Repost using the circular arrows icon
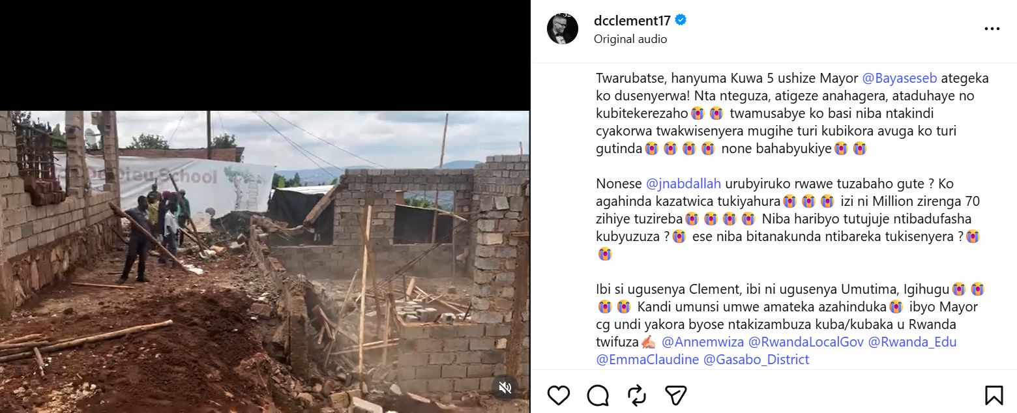The height and width of the screenshot is (413, 1017). (636, 395)
